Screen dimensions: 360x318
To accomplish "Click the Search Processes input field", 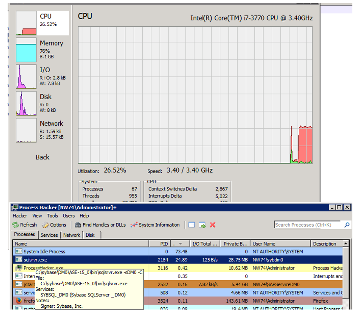I will [x=308, y=225].
